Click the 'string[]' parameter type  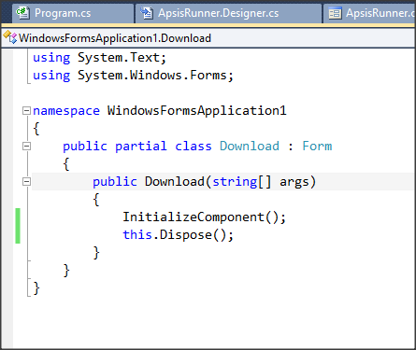[242, 182]
